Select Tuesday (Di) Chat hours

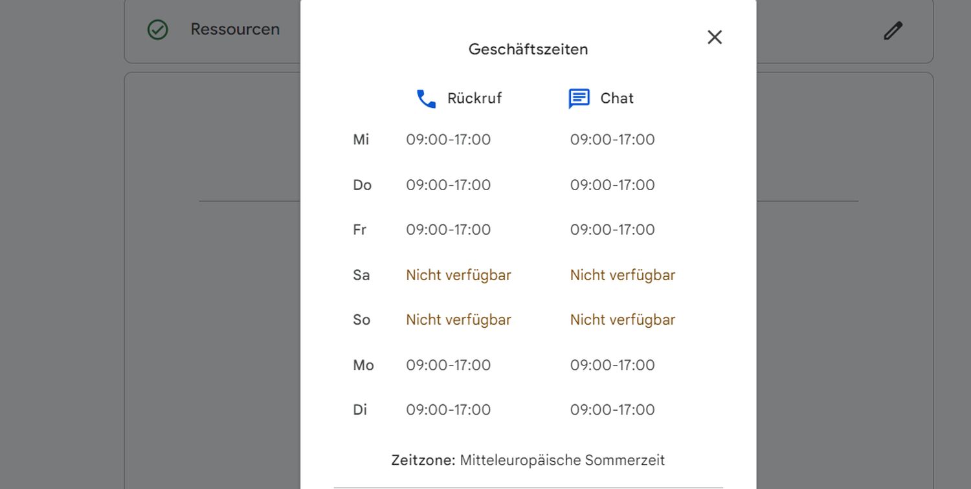click(612, 409)
